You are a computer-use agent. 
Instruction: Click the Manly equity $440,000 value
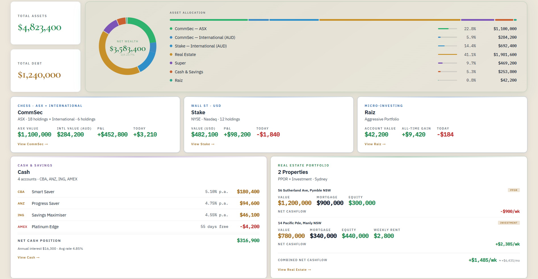click(x=355, y=236)
